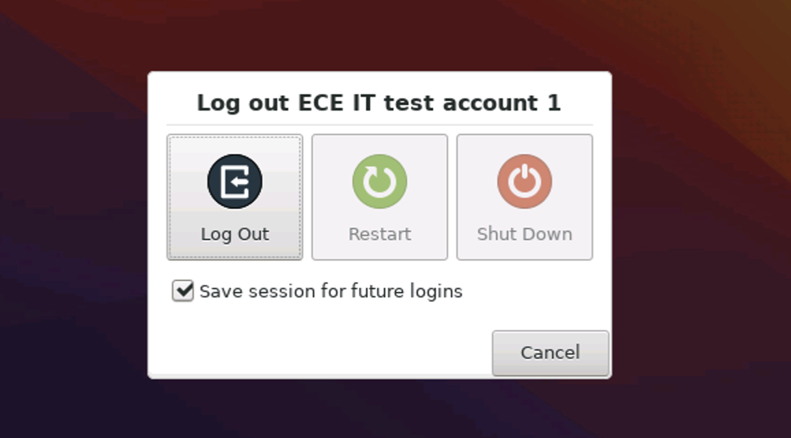The image size is (791, 438).
Task: Click the dark Log Out door icon
Action: pyautogui.click(x=234, y=181)
